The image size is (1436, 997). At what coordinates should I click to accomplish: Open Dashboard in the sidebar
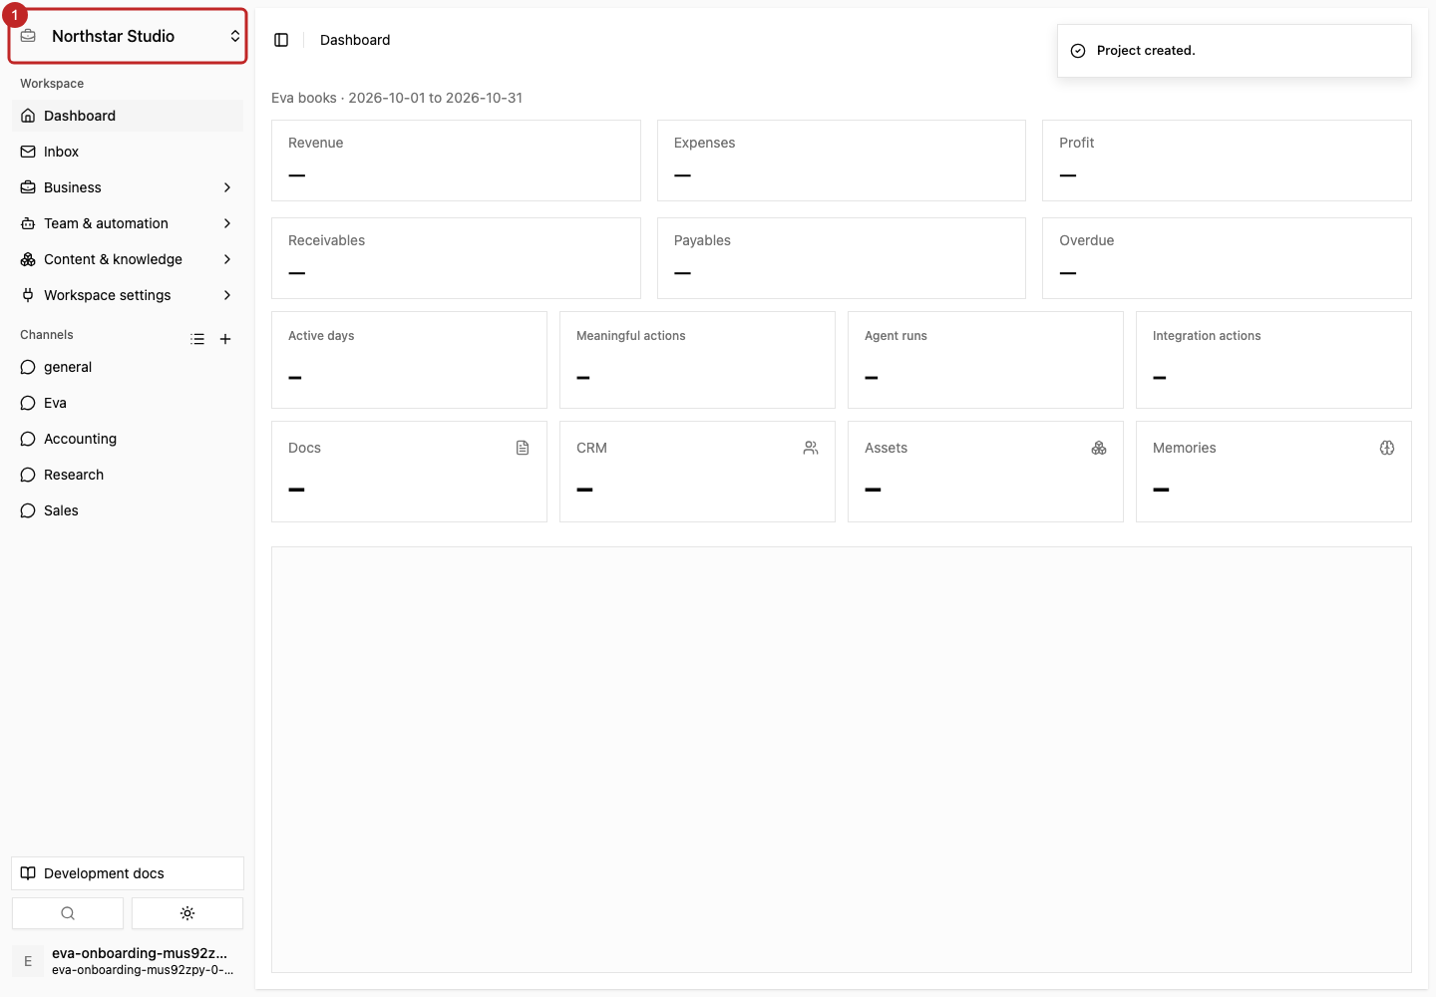[x=128, y=116]
